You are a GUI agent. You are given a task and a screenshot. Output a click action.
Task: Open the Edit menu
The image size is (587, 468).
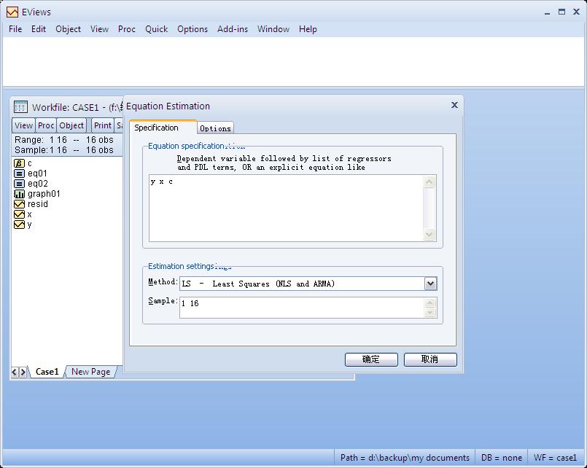coord(39,29)
